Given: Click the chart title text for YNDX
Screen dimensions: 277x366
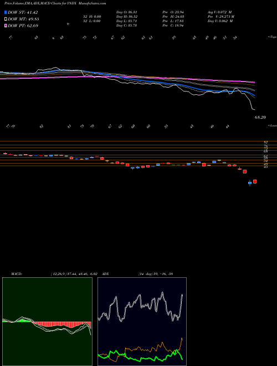Looking at the screenshot, I should (x=55, y=3).
